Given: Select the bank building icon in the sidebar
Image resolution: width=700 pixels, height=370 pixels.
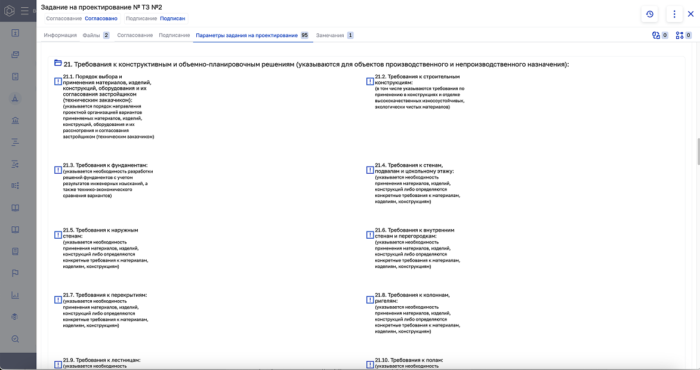Looking at the screenshot, I should [x=15, y=120].
